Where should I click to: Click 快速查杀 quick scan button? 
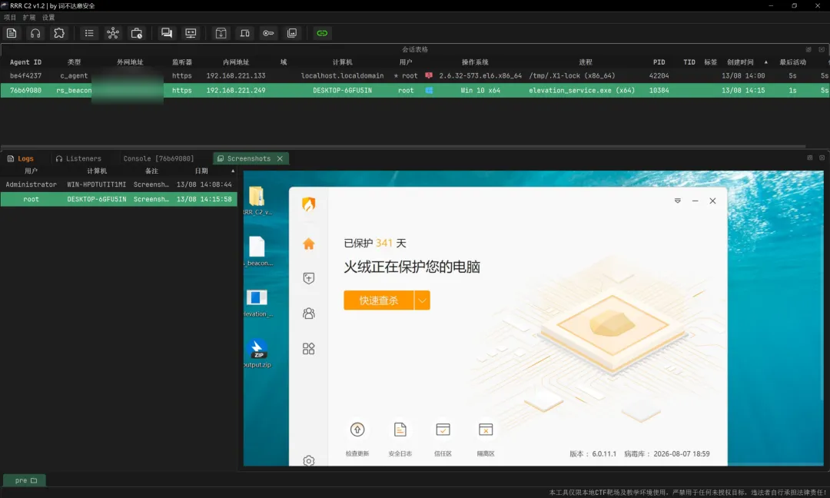point(378,300)
